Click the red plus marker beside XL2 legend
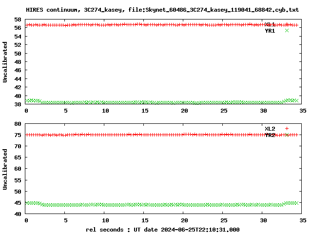This screenshot has height=234, width=312. 287,129
